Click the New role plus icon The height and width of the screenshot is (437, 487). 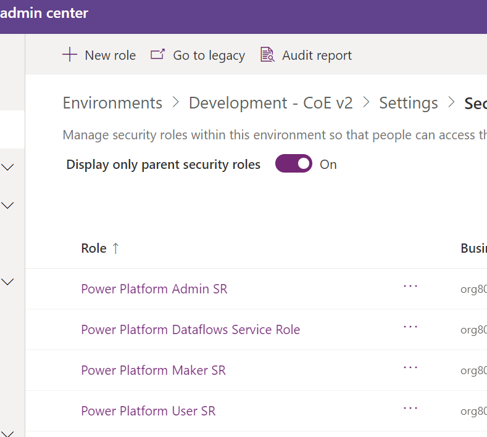point(70,55)
